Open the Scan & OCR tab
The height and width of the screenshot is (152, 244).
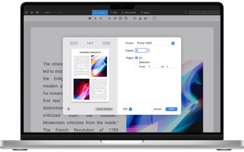[129, 12]
